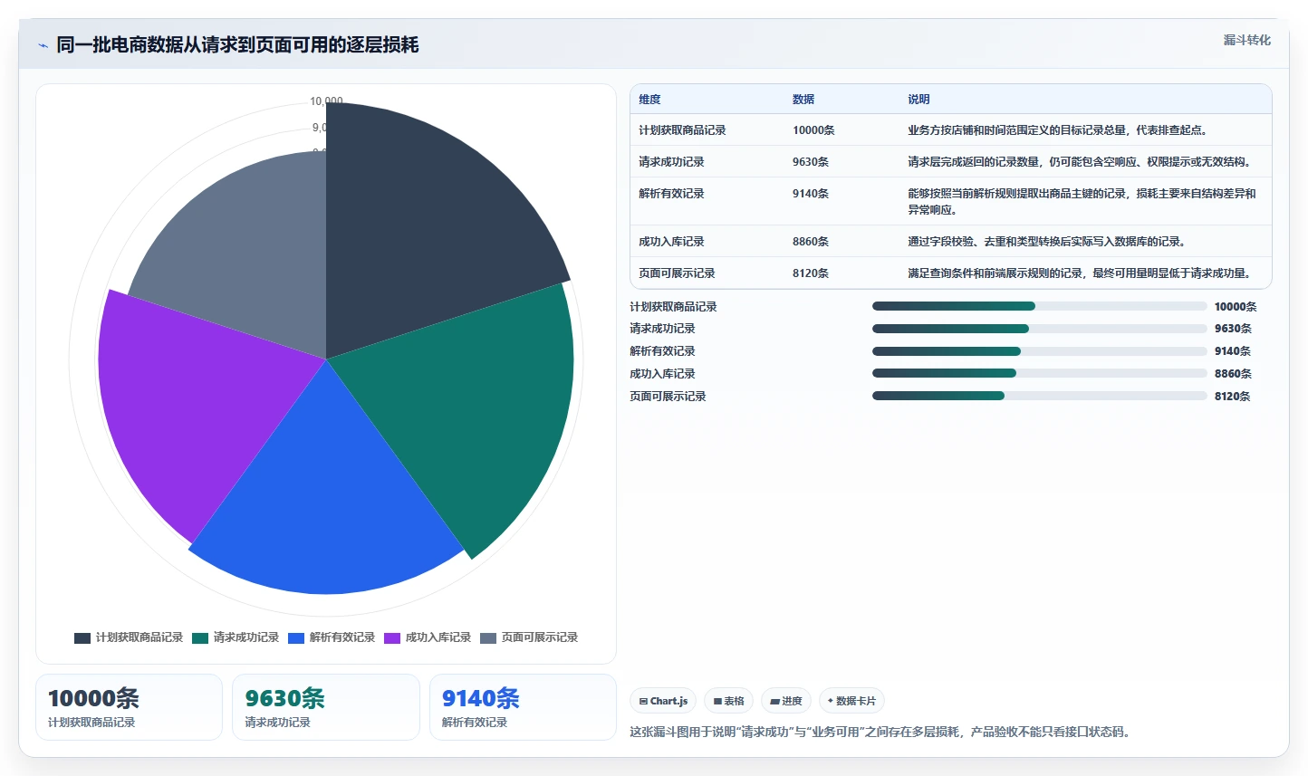This screenshot has width=1308, height=776.
Task: Click table cell 计划获取商品记录
Action: [x=682, y=130]
